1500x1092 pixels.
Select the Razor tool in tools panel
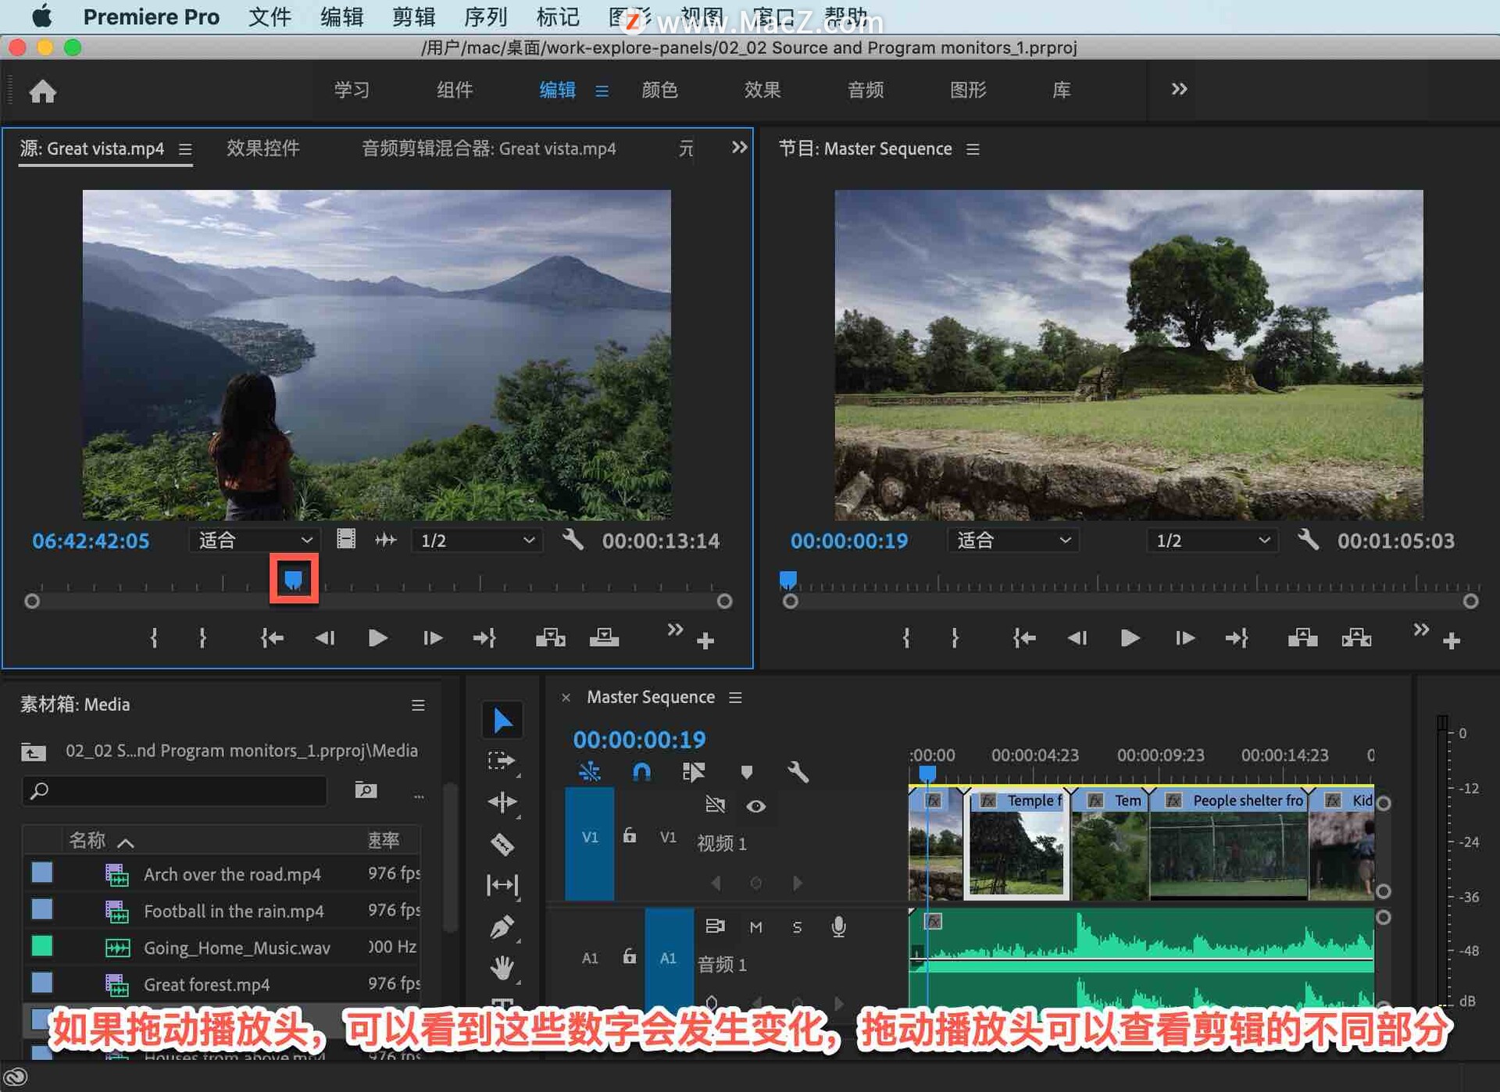tap(502, 844)
